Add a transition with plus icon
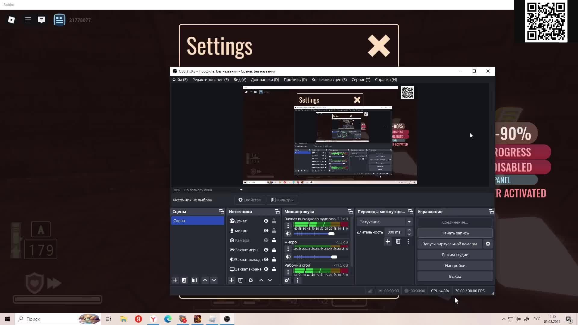This screenshot has width=578, height=325. (x=388, y=241)
